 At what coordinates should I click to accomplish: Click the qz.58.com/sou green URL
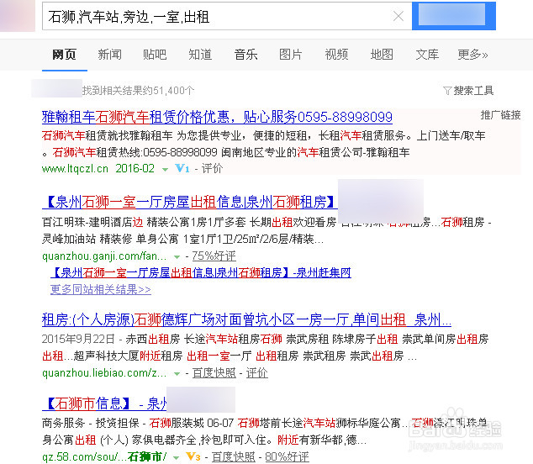tap(104, 457)
